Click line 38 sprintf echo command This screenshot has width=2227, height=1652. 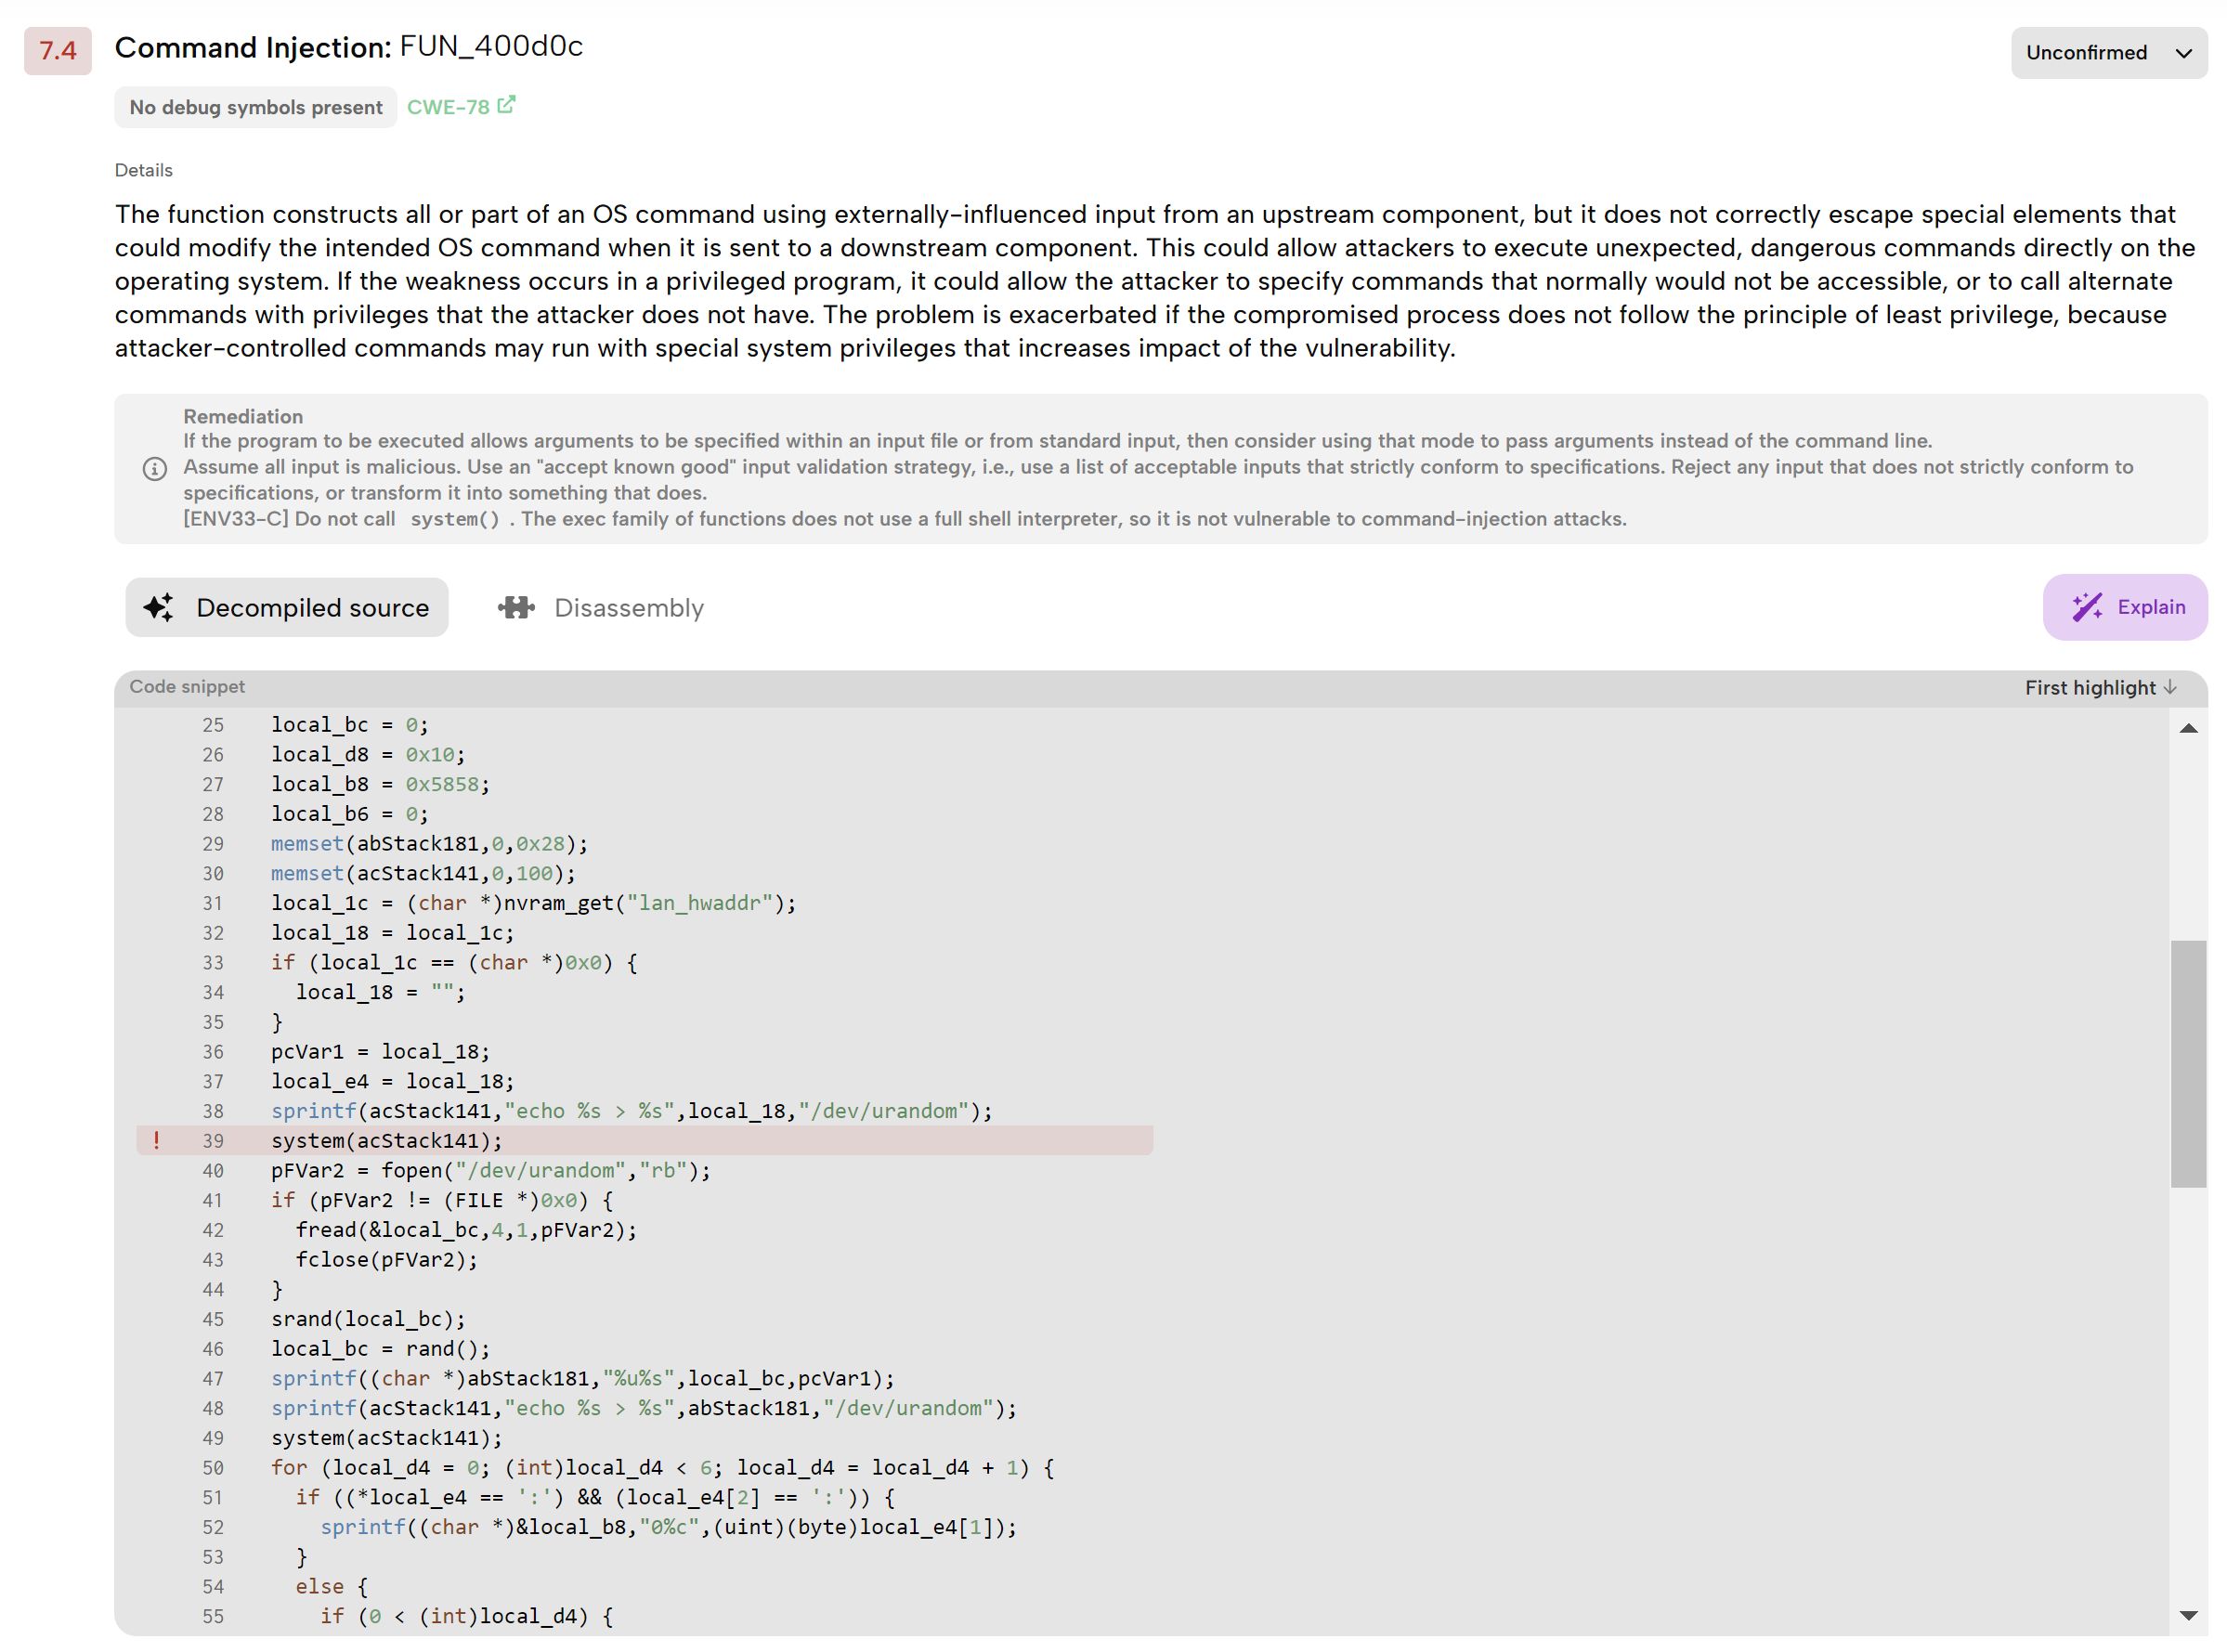[x=631, y=1111]
